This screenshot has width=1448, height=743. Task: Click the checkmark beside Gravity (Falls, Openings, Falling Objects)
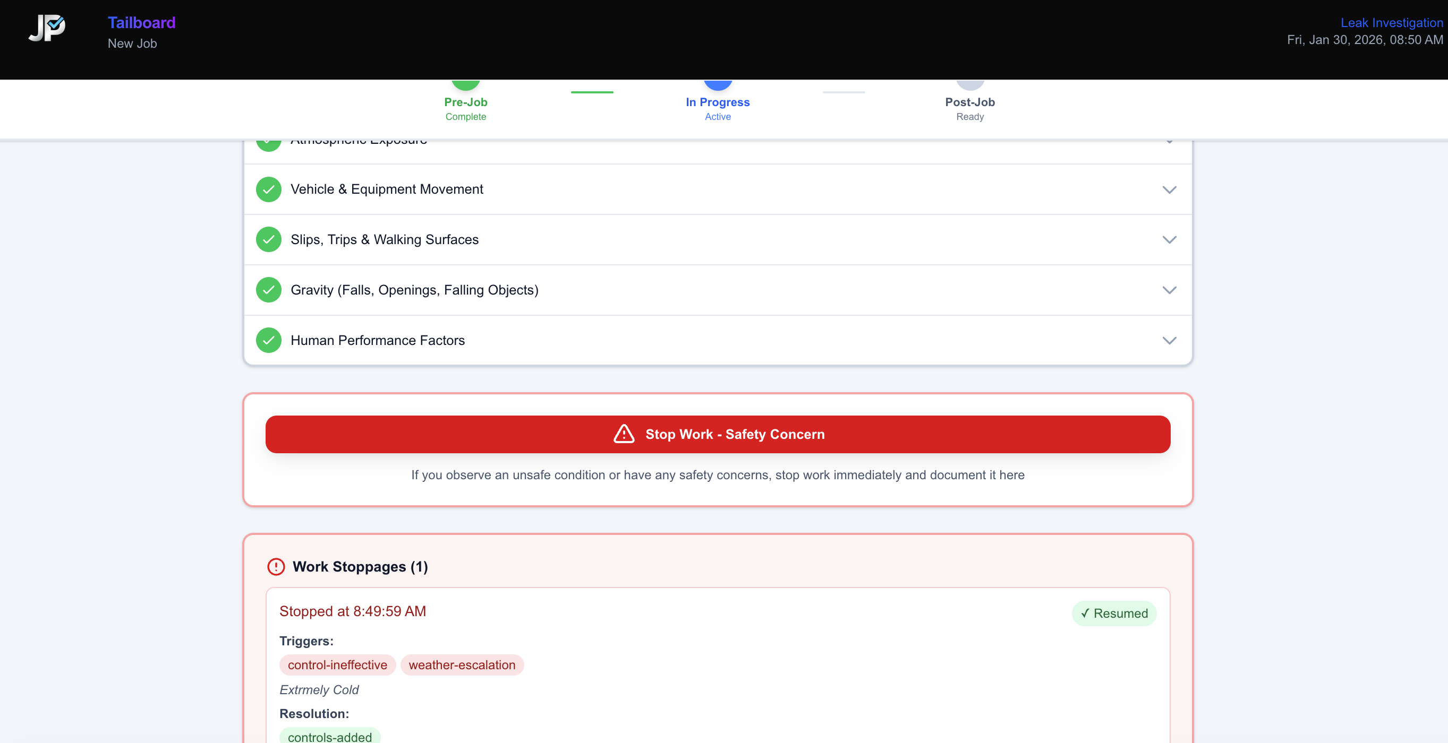(268, 290)
